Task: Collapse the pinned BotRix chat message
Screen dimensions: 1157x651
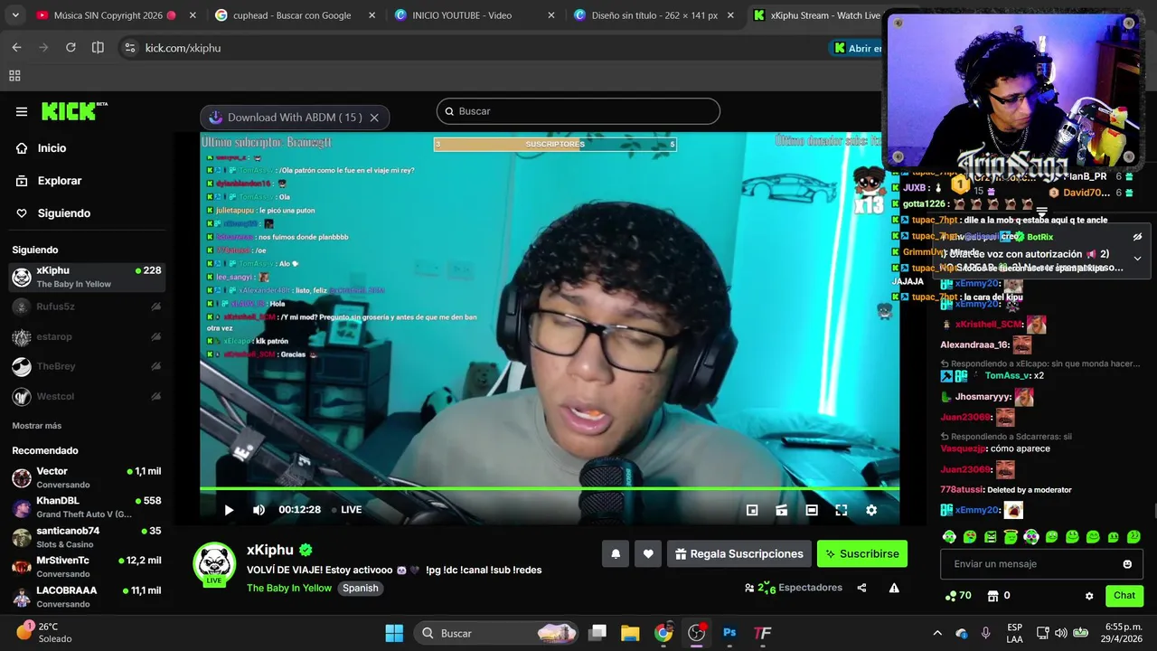Action: pyautogui.click(x=1137, y=258)
